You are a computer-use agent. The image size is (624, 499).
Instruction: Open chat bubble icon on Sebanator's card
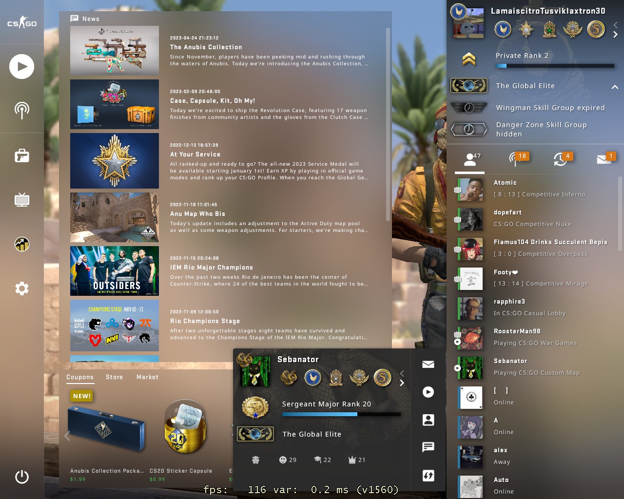tap(428, 447)
